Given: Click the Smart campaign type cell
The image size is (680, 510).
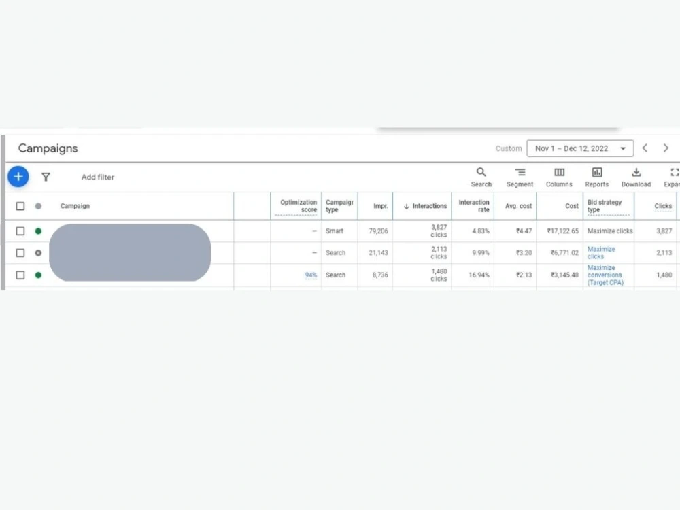Looking at the screenshot, I should pos(335,231).
